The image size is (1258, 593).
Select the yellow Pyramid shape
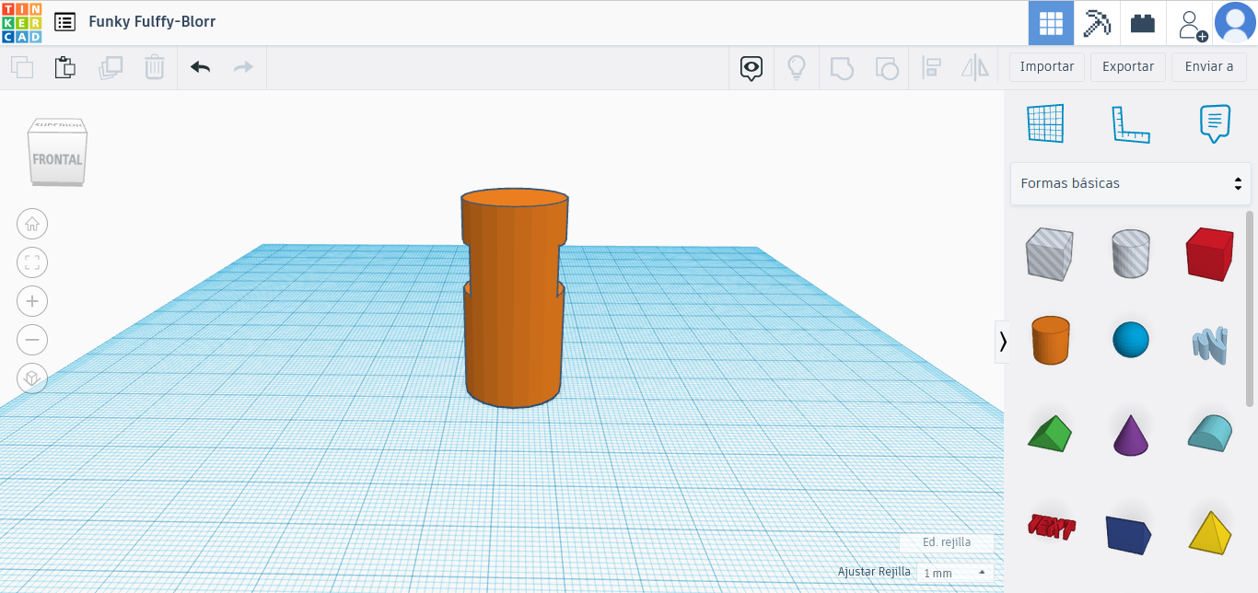point(1209,531)
